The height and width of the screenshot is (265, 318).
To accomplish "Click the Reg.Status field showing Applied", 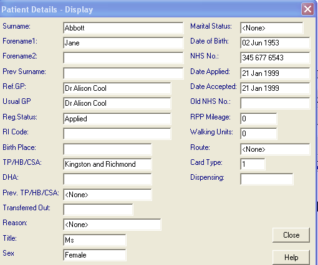I will [x=117, y=119].
